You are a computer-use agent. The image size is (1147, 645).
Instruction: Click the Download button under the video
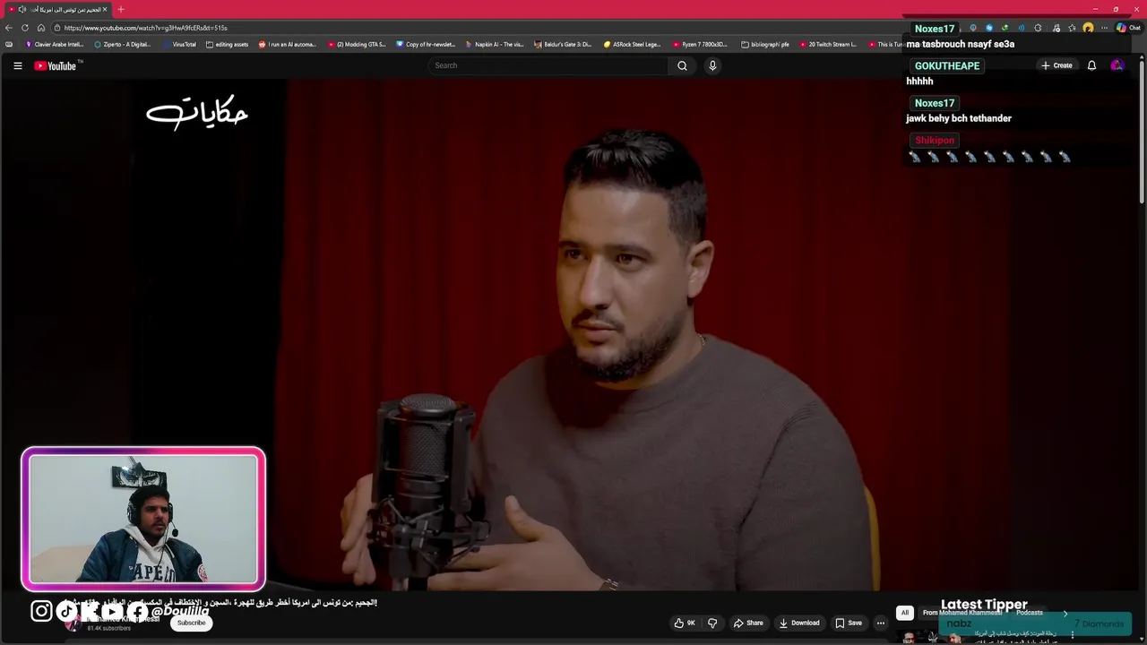[x=799, y=623]
